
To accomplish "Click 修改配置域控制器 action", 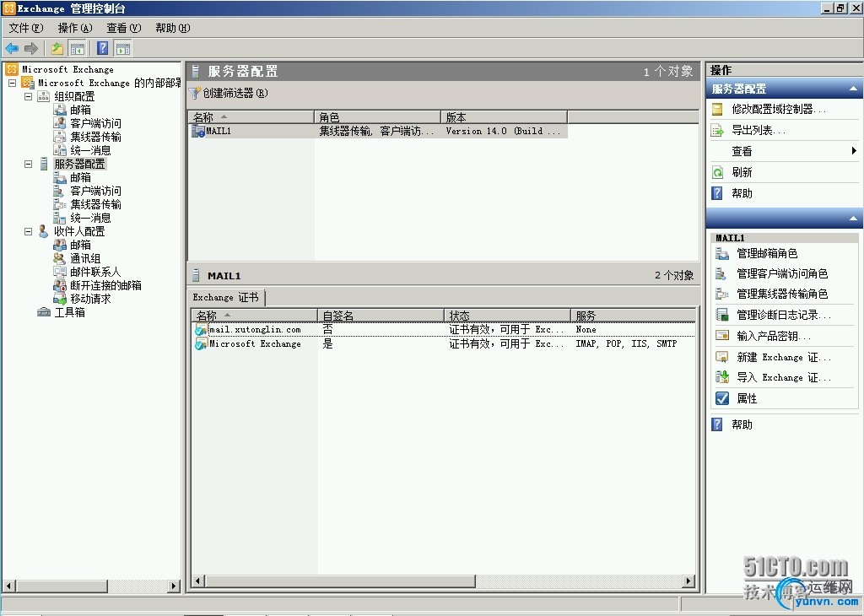I will [x=779, y=109].
